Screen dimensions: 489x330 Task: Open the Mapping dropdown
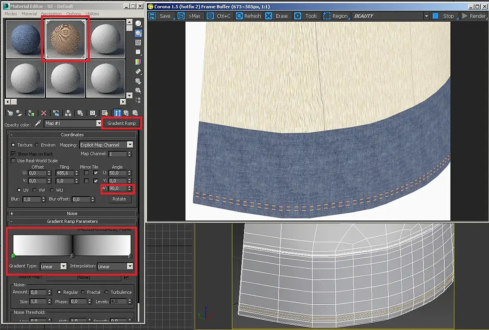130,145
